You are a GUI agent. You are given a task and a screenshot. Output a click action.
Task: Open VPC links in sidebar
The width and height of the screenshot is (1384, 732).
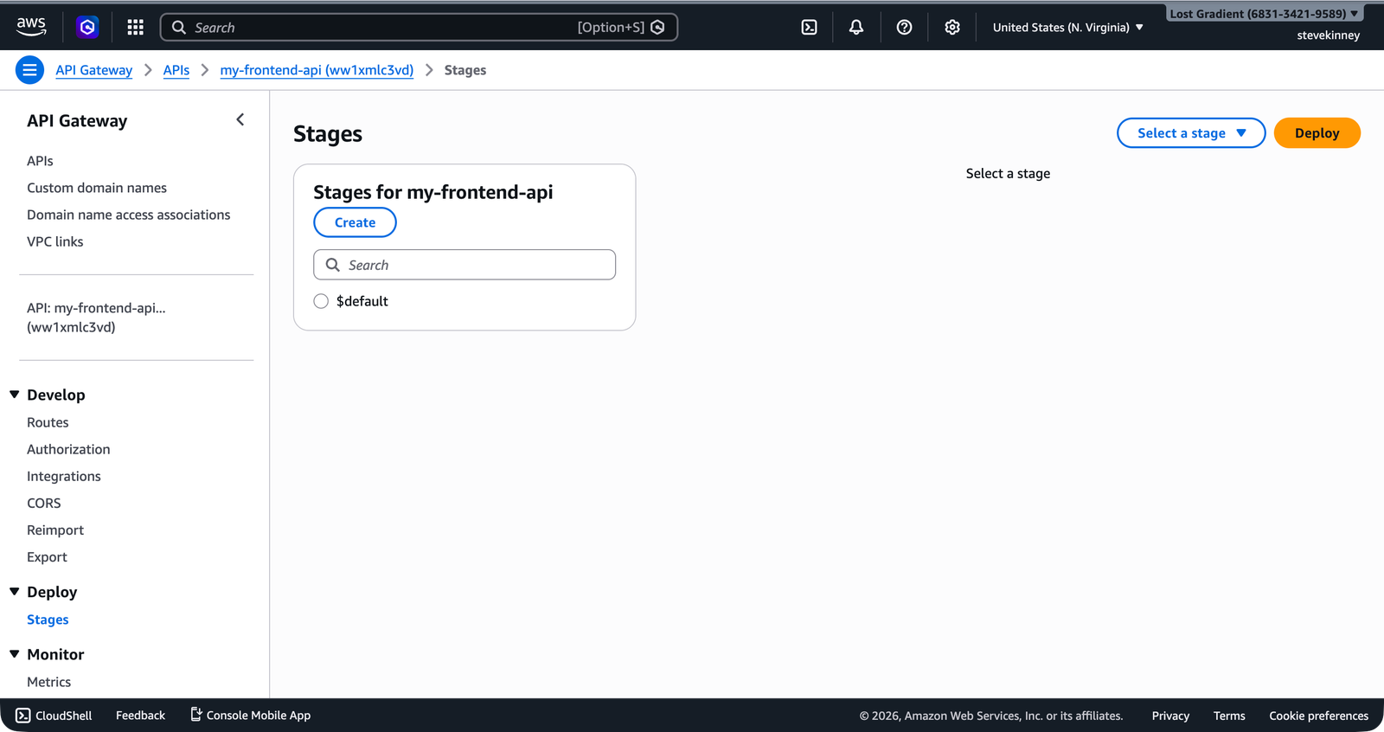tap(55, 241)
